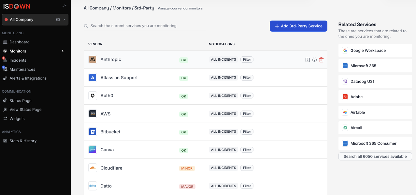Open Filter for AWS notifications
416x195 pixels.
coord(247,114)
